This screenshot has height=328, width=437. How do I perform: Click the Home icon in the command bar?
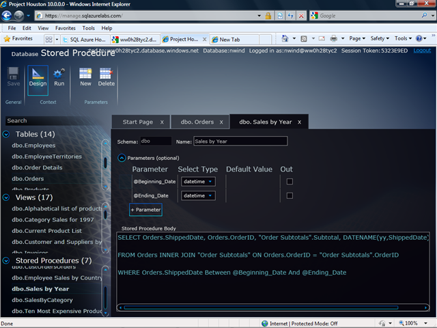[285, 38]
